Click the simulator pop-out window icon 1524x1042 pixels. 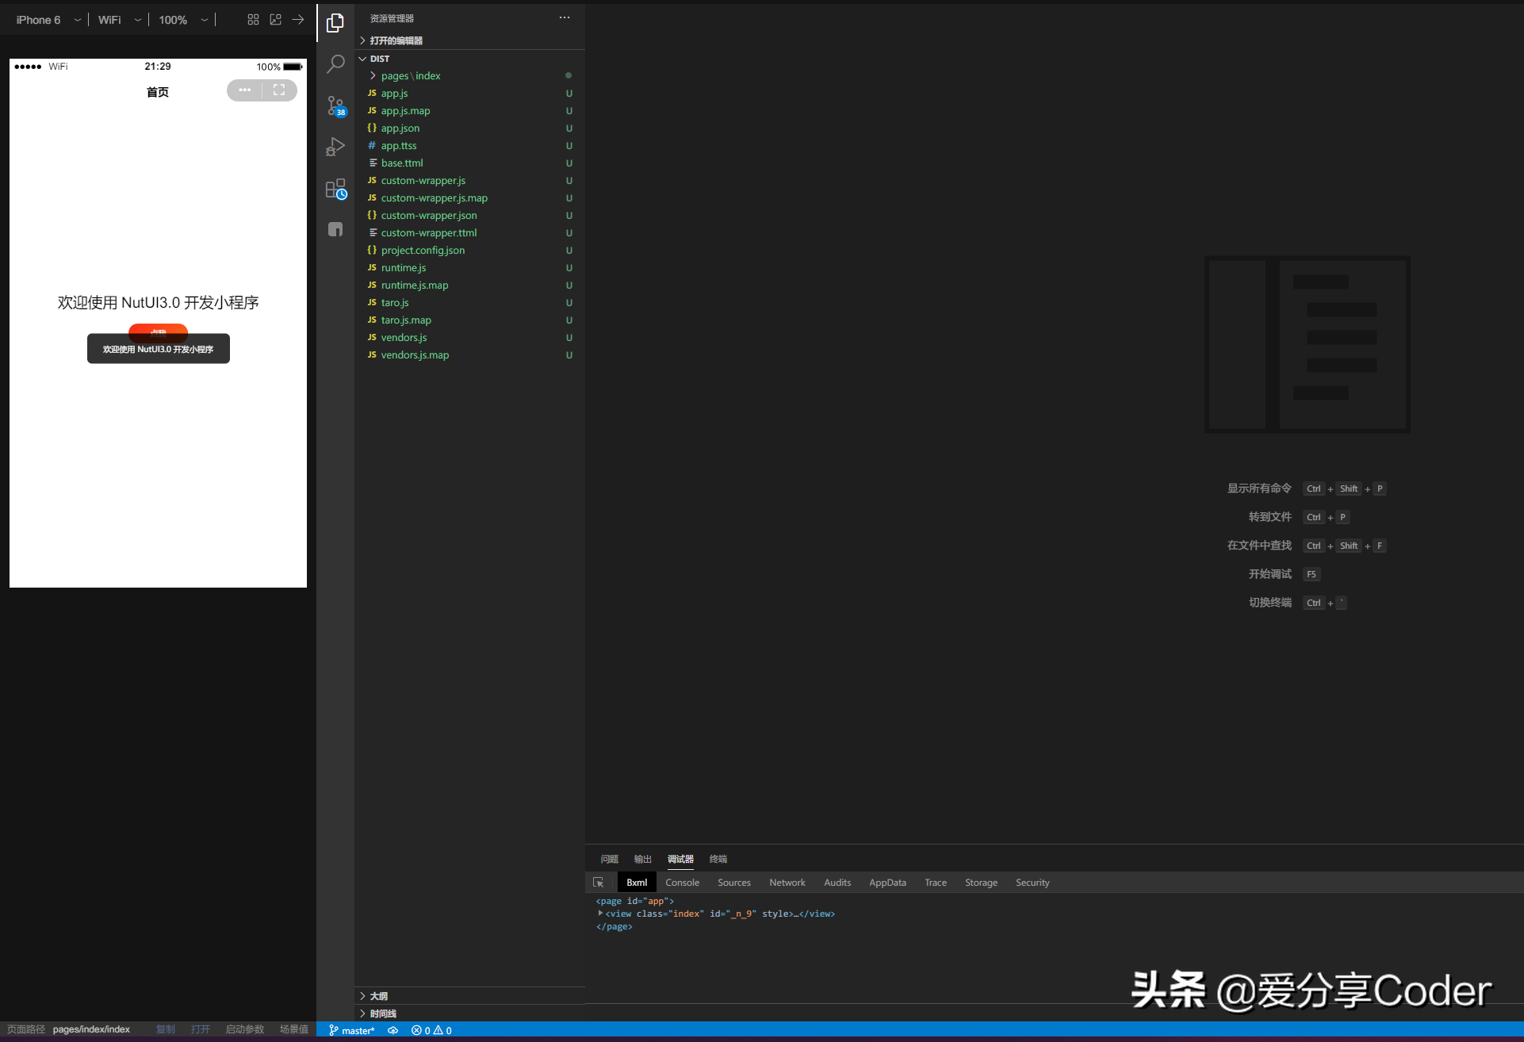(275, 20)
